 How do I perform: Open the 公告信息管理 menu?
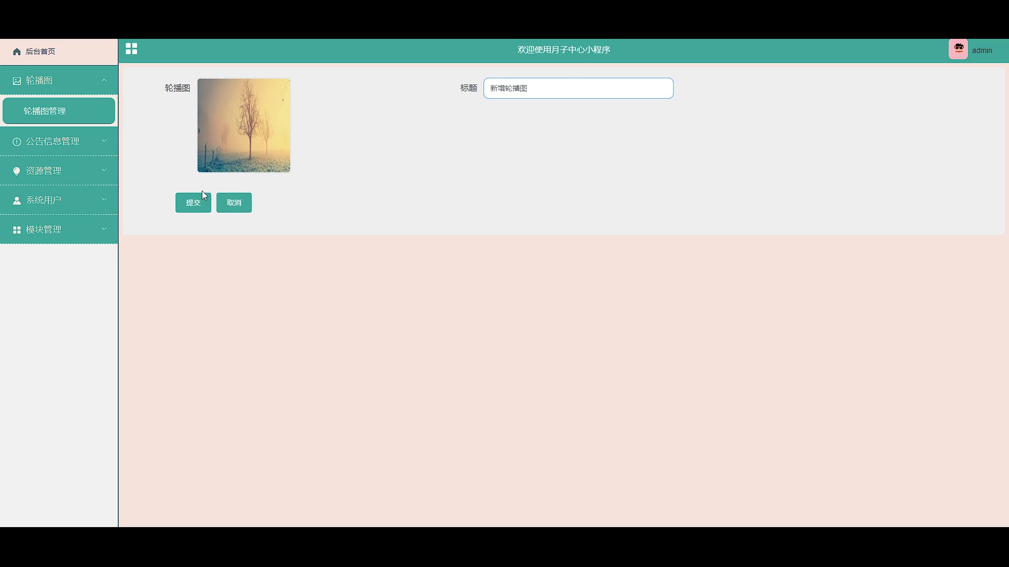click(59, 141)
